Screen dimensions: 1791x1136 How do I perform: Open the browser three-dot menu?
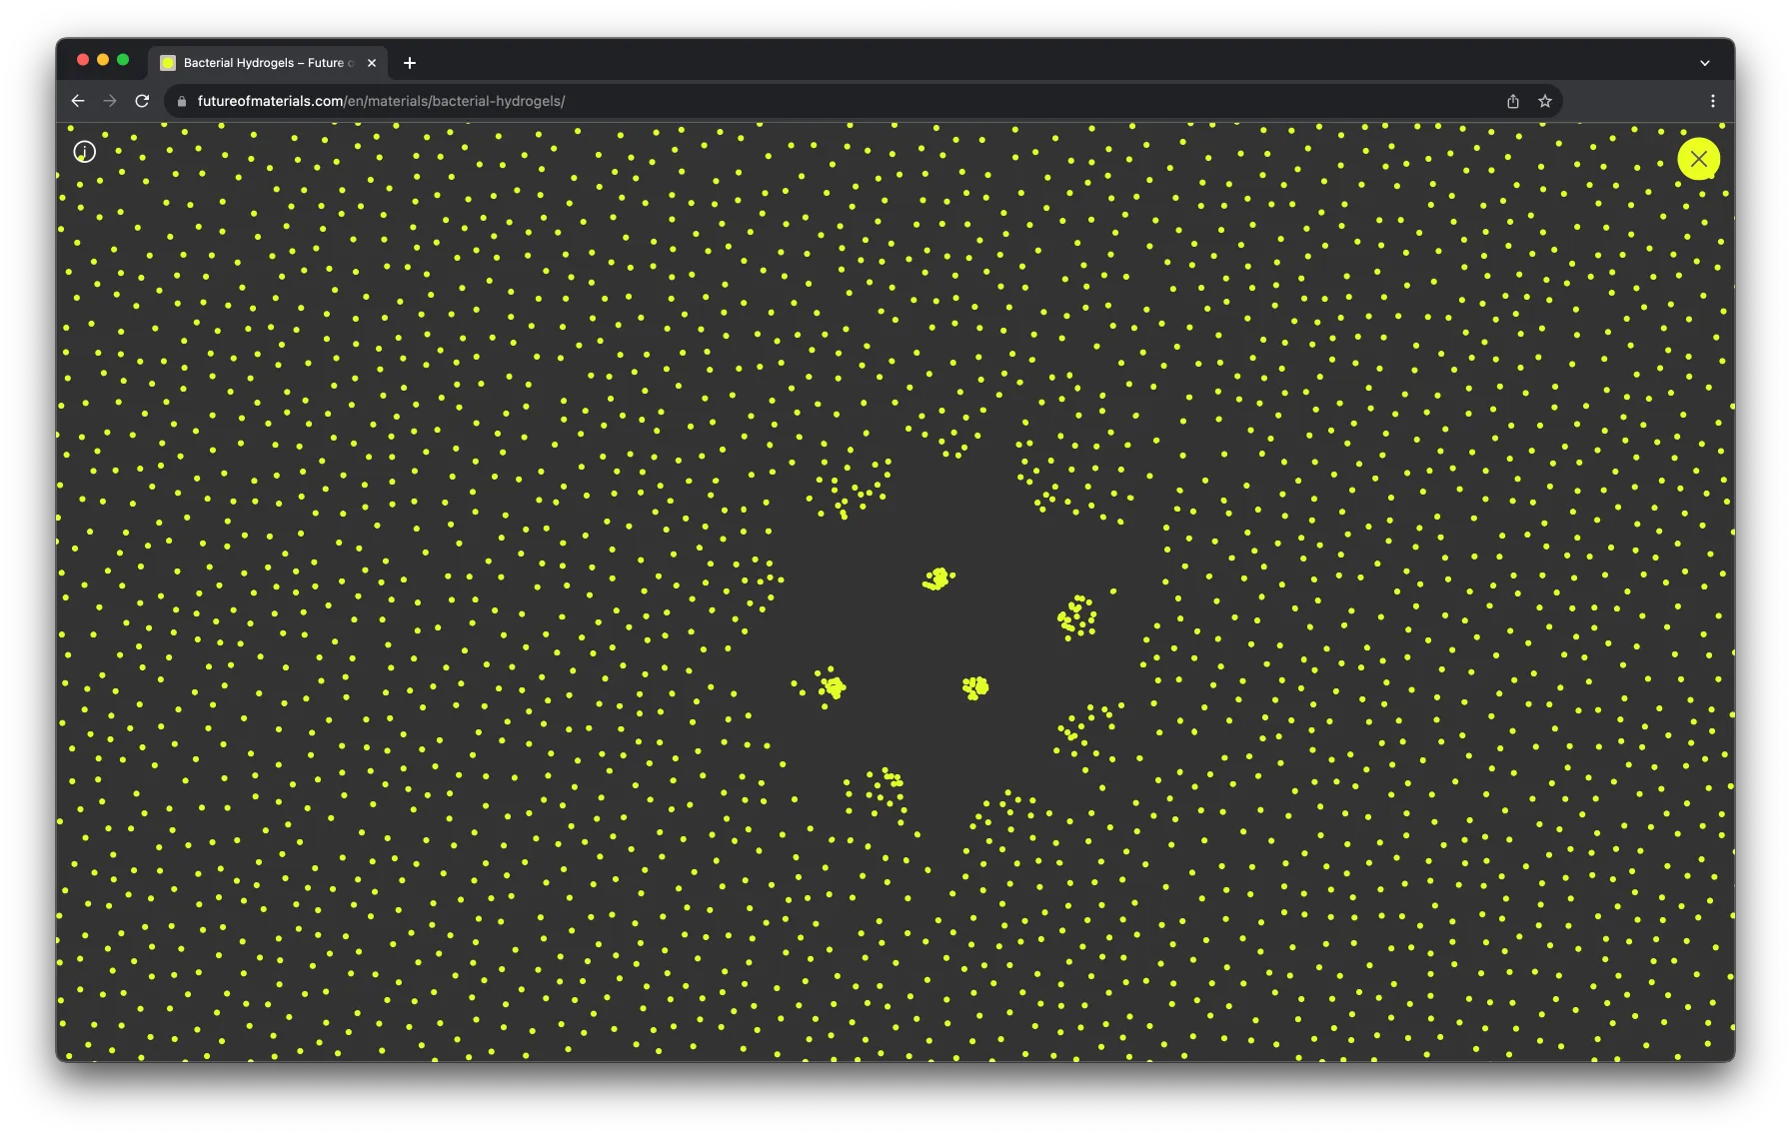coord(1713,101)
